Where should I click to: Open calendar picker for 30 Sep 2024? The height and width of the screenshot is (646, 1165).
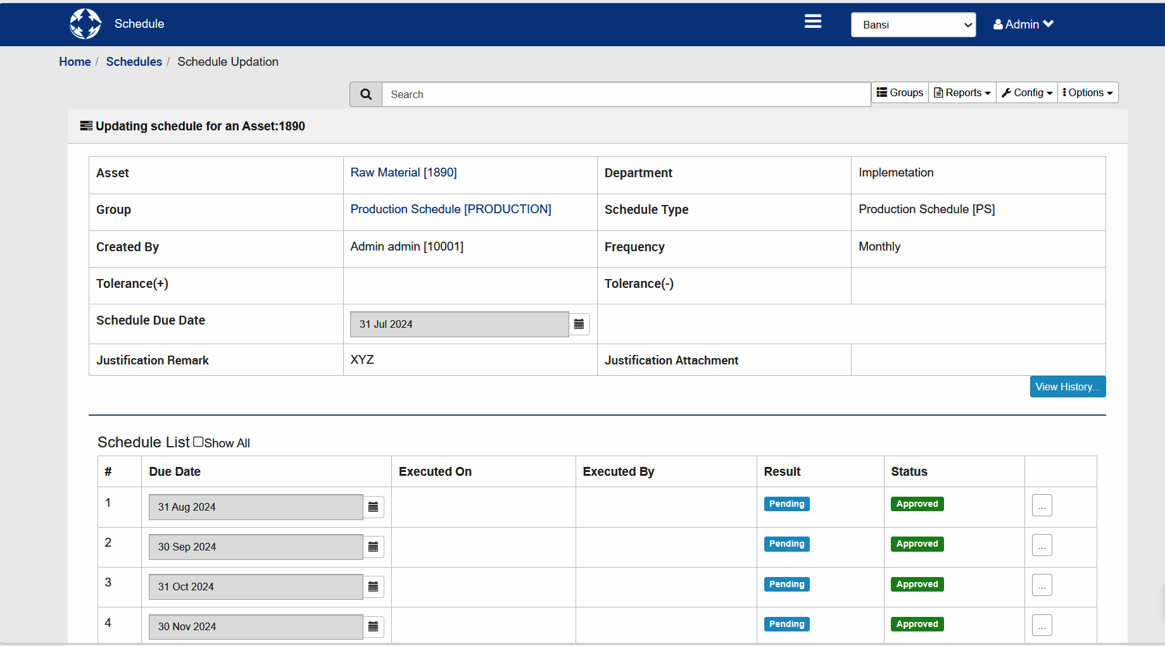pyautogui.click(x=373, y=547)
